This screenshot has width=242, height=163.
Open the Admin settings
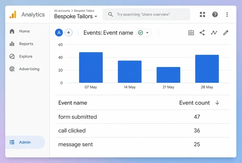click(25, 142)
